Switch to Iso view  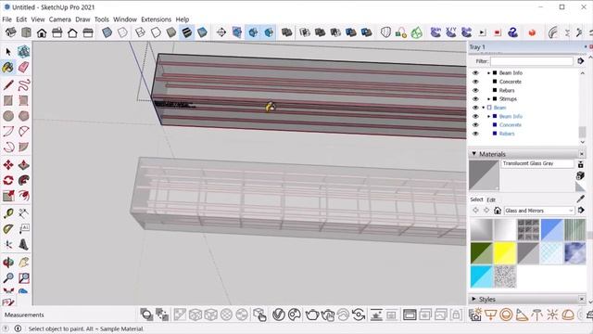pos(10,32)
